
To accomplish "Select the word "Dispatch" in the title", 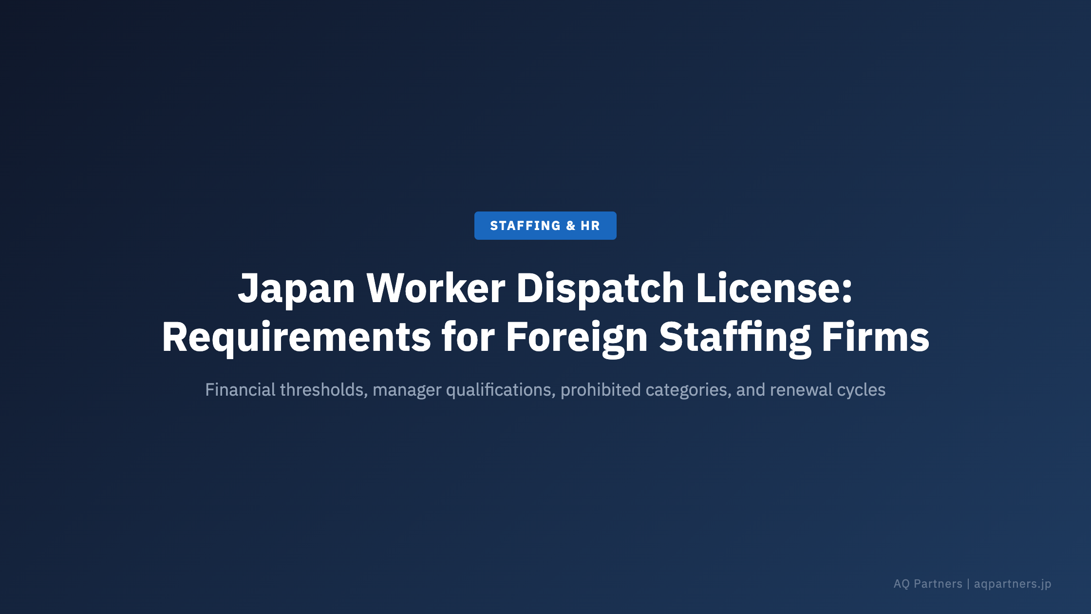I will click(600, 288).
